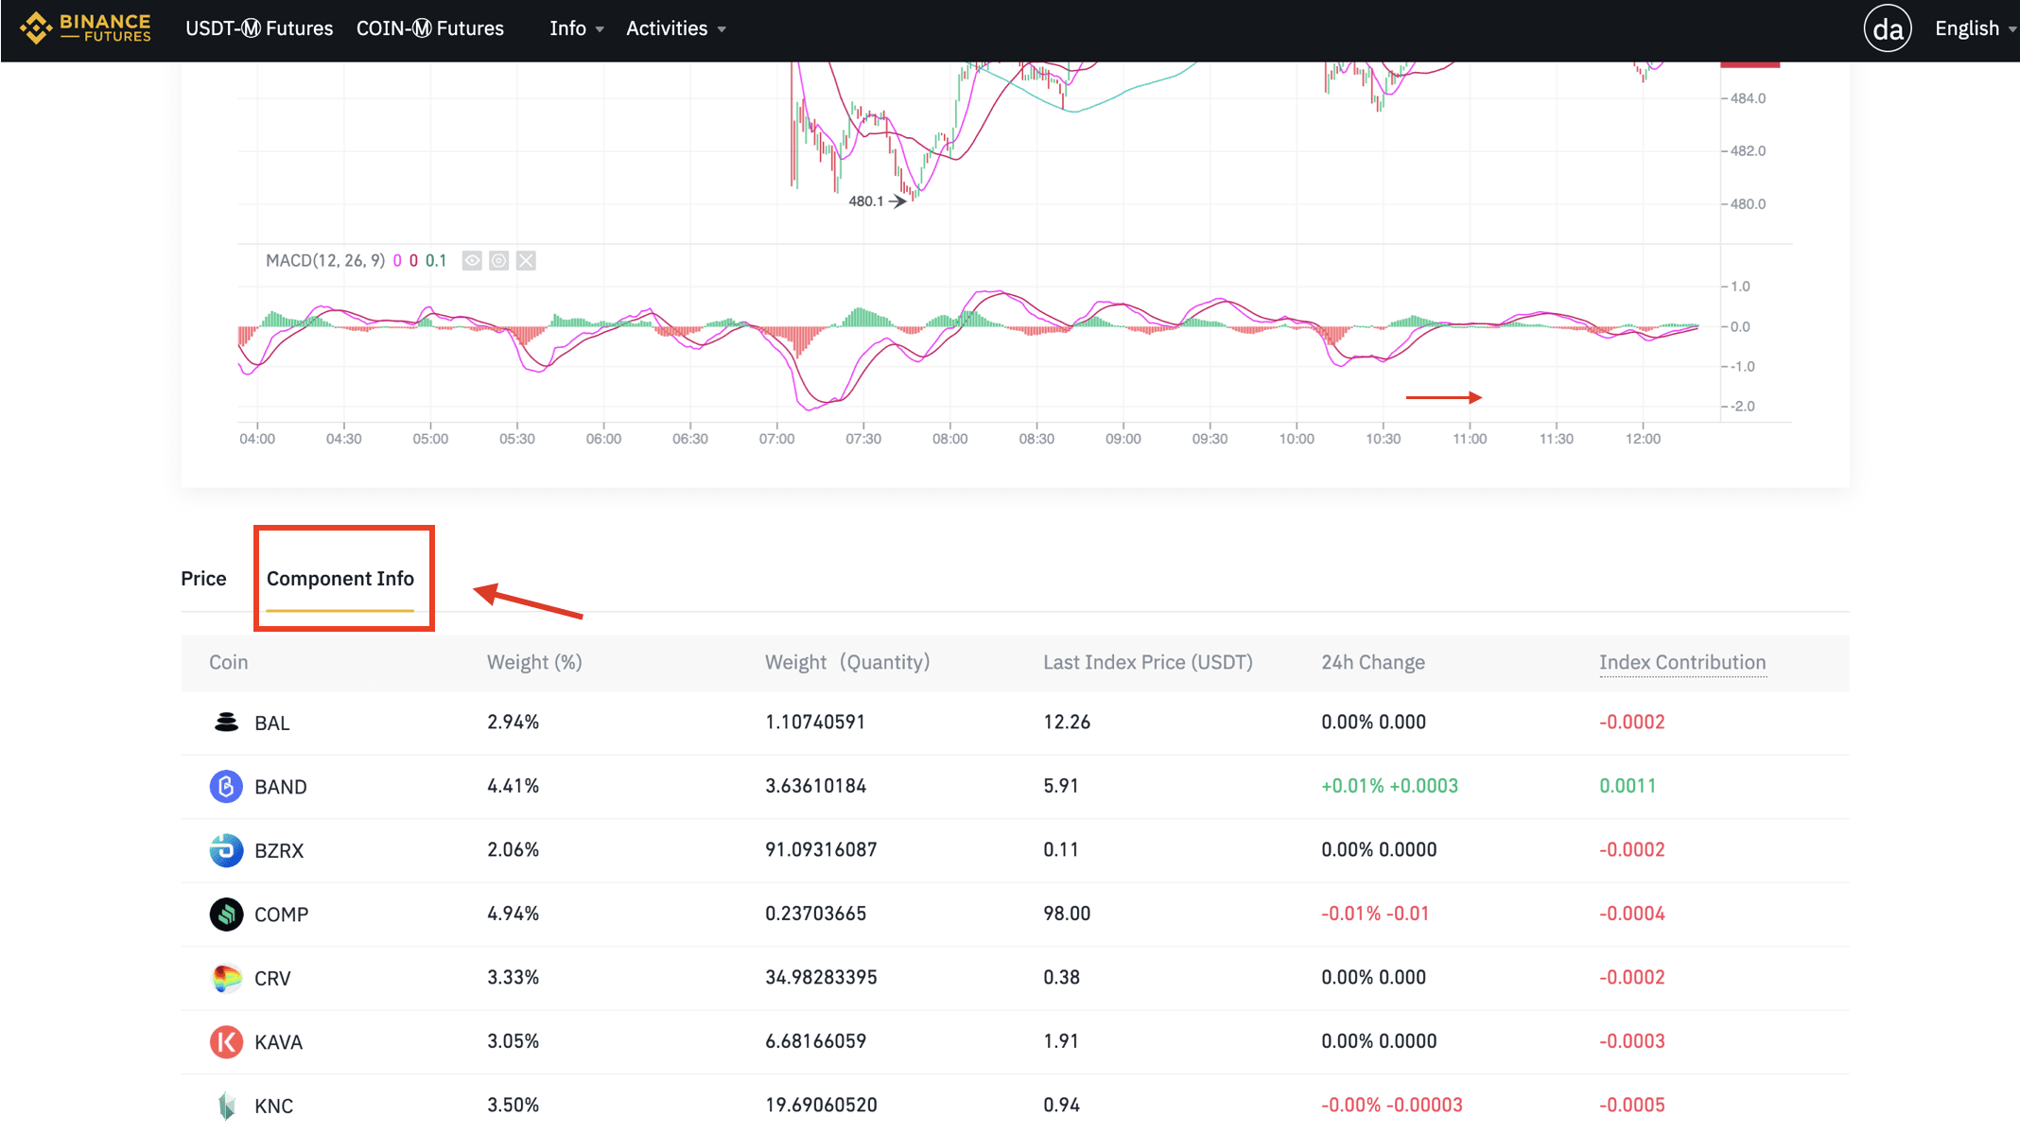2020x1133 pixels.
Task: Switch to the Price tab
Action: (203, 578)
